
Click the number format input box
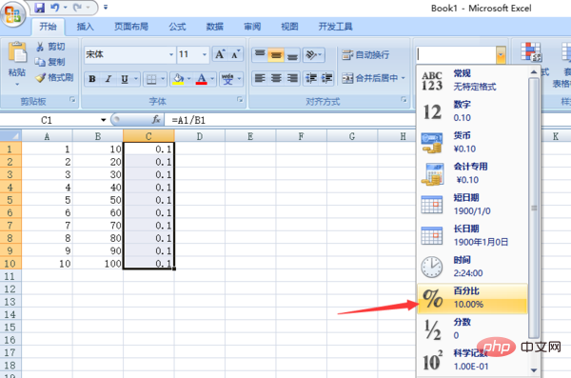[x=456, y=54]
